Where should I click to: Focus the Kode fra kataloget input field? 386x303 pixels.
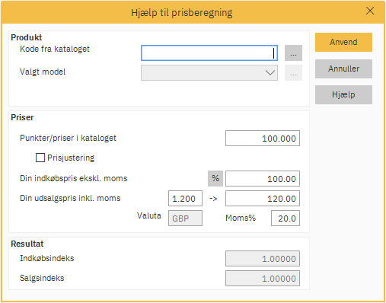coord(209,53)
